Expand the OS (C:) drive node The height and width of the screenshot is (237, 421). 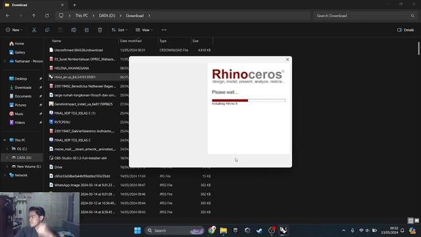pos(7,149)
